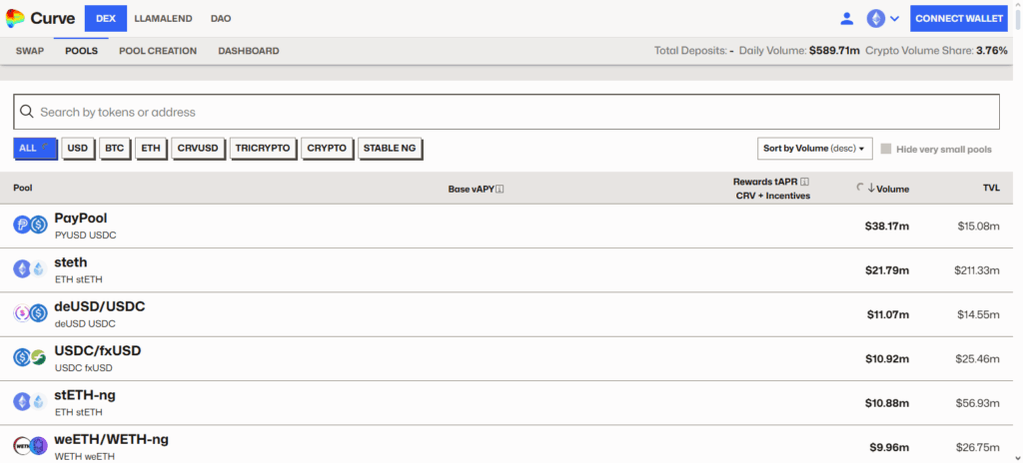Screen dimensions: 1023x463
Task: Click the Curve logo icon
Action: pos(15,18)
